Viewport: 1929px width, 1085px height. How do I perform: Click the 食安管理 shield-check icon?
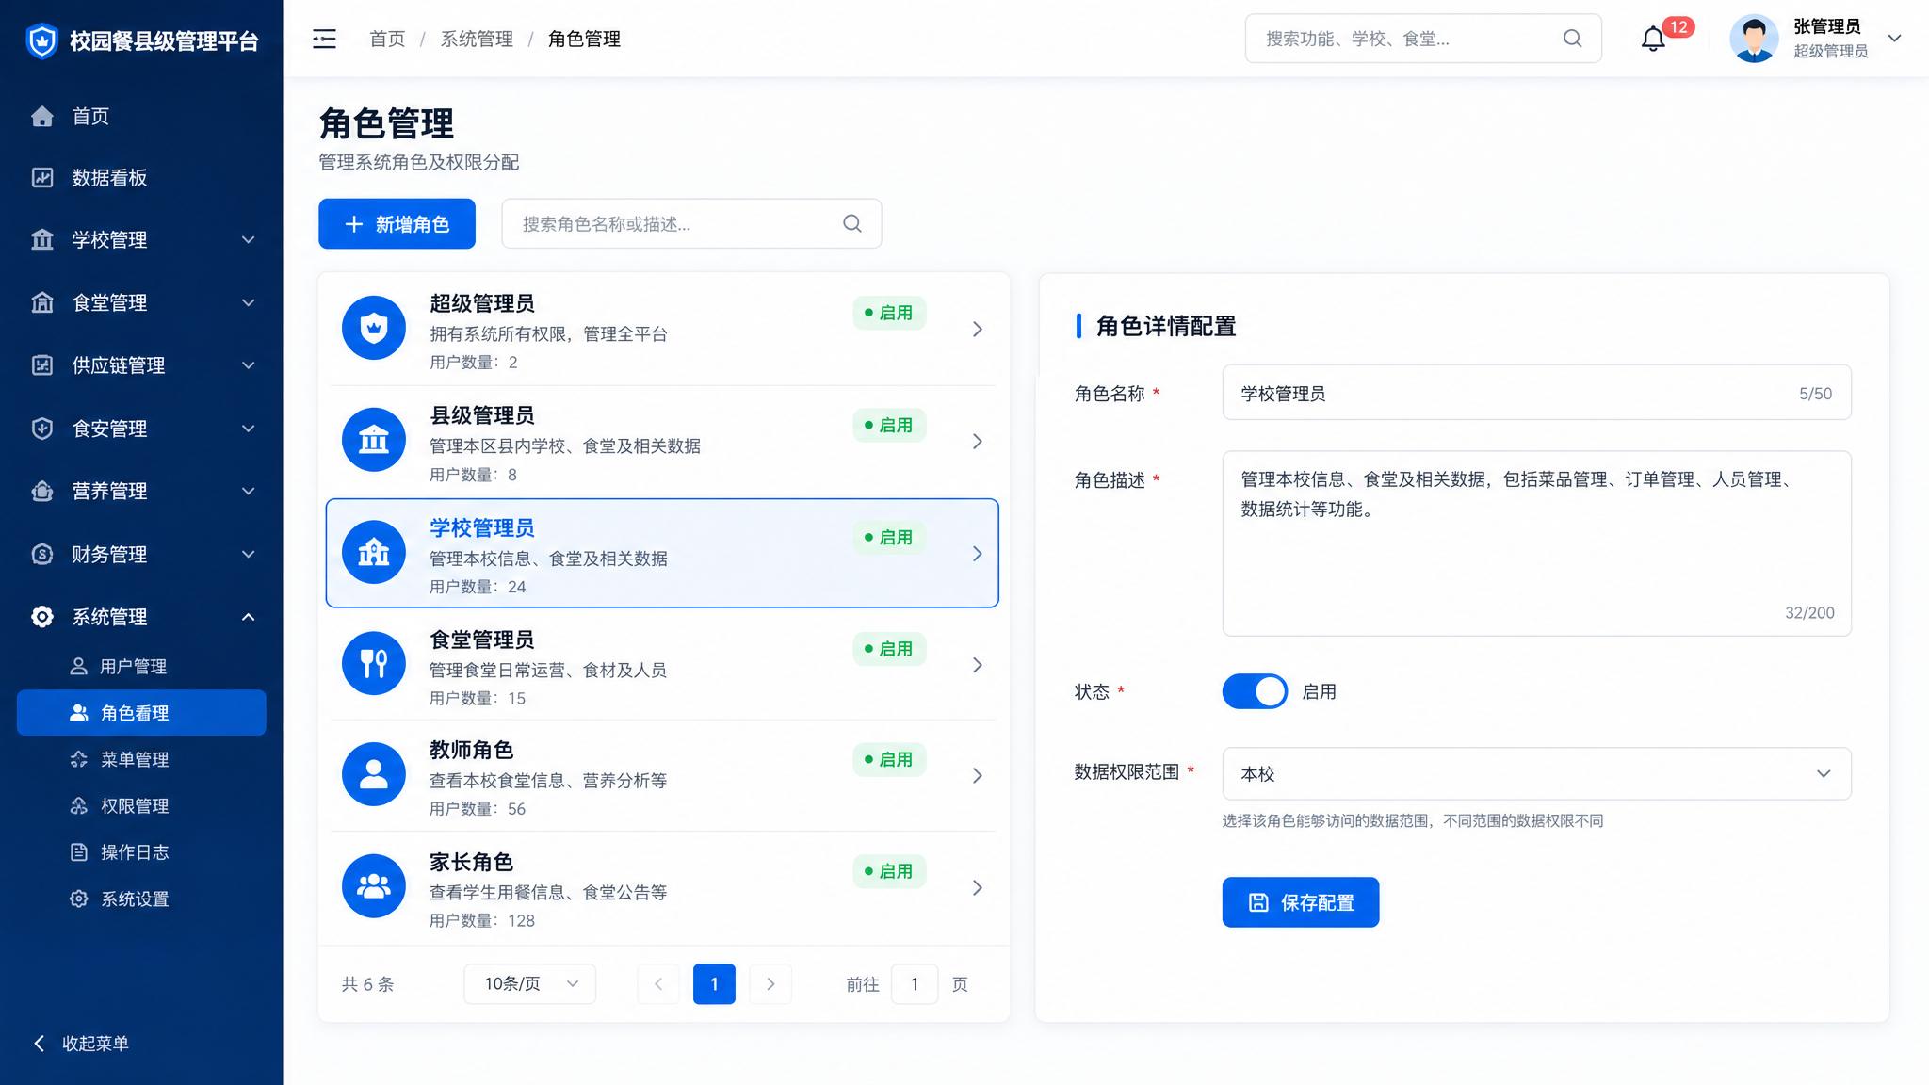pyautogui.click(x=42, y=429)
